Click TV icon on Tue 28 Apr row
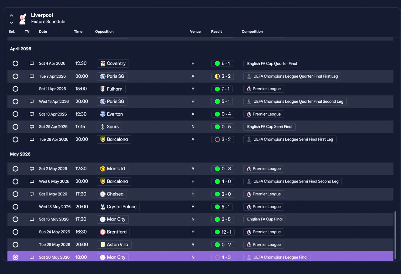Viewport: 401px width, 274px height. (32, 139)
